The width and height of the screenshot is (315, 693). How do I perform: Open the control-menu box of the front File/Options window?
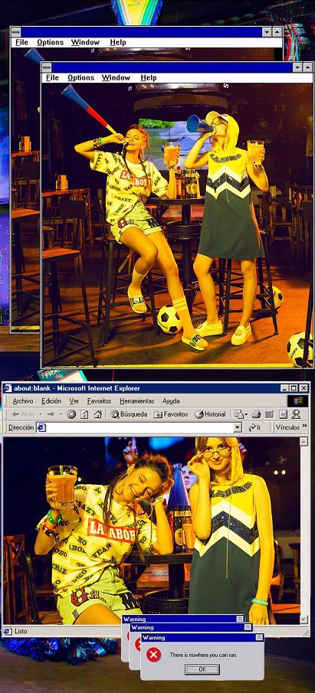47,67
